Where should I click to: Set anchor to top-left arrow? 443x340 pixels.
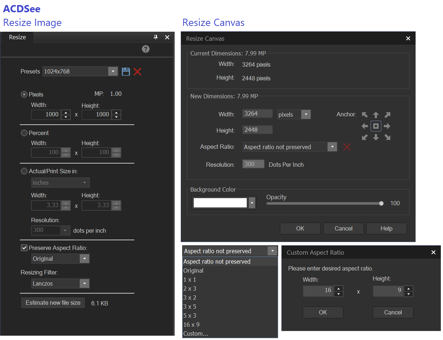(x=365, y=115)
